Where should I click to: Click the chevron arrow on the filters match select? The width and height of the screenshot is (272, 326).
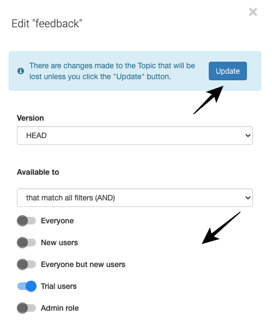[x=247, y=198]
